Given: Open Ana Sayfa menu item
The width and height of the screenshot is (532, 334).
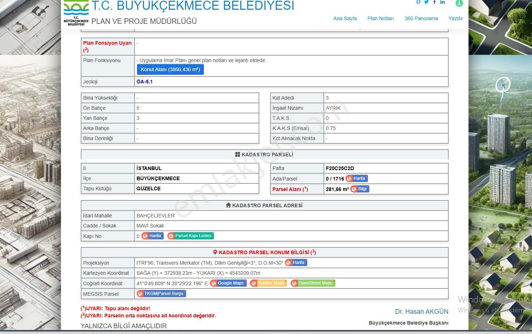Looking at the screenshot, I should (345, 18).
